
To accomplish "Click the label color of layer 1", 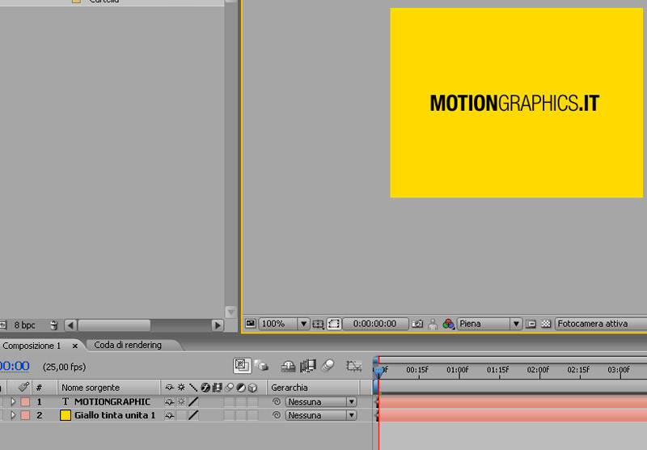I will pyautogui.click(x=25, y=401).
